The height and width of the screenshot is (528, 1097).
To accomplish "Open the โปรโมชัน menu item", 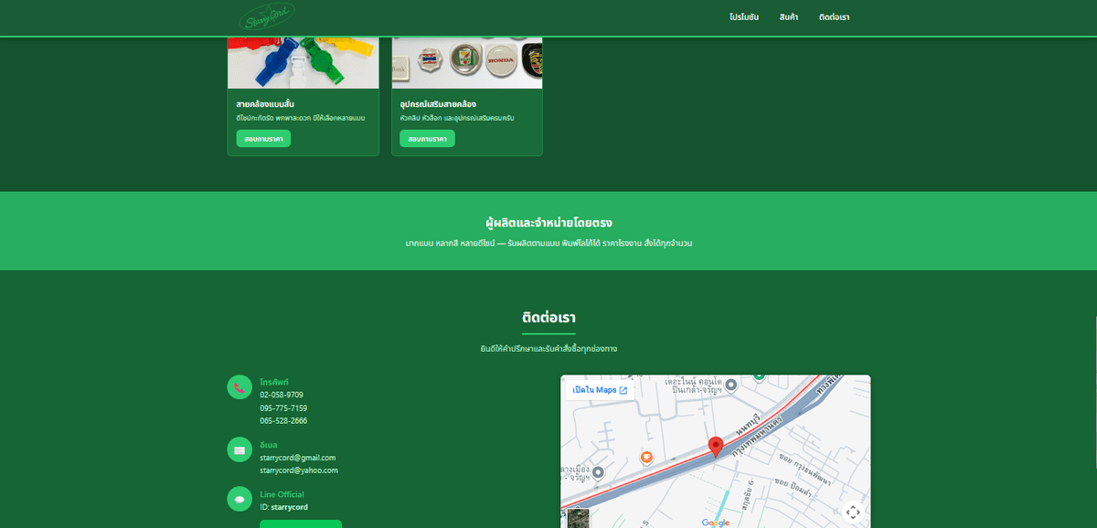I will point(744,17).
